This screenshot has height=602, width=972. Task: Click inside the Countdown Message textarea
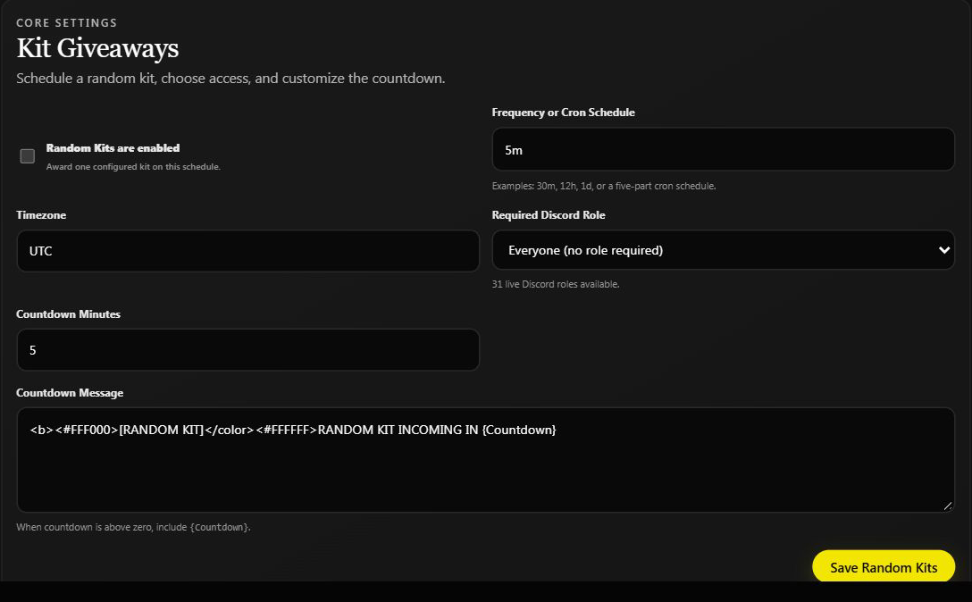pos(485,460)
